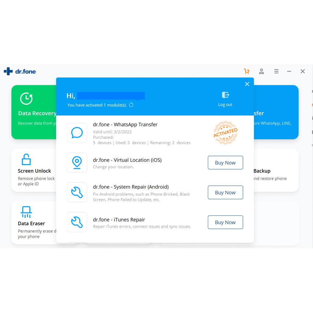Click the WhatsApp Transfer chat icon
The width and height of the screenshot is (313, 313).
(x=77, y=133)
